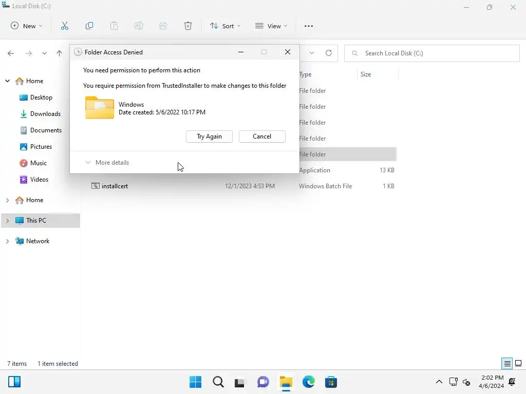The image size is (526, 394).
Task: Click the muted volume tray icon
Action: point(466,382)
